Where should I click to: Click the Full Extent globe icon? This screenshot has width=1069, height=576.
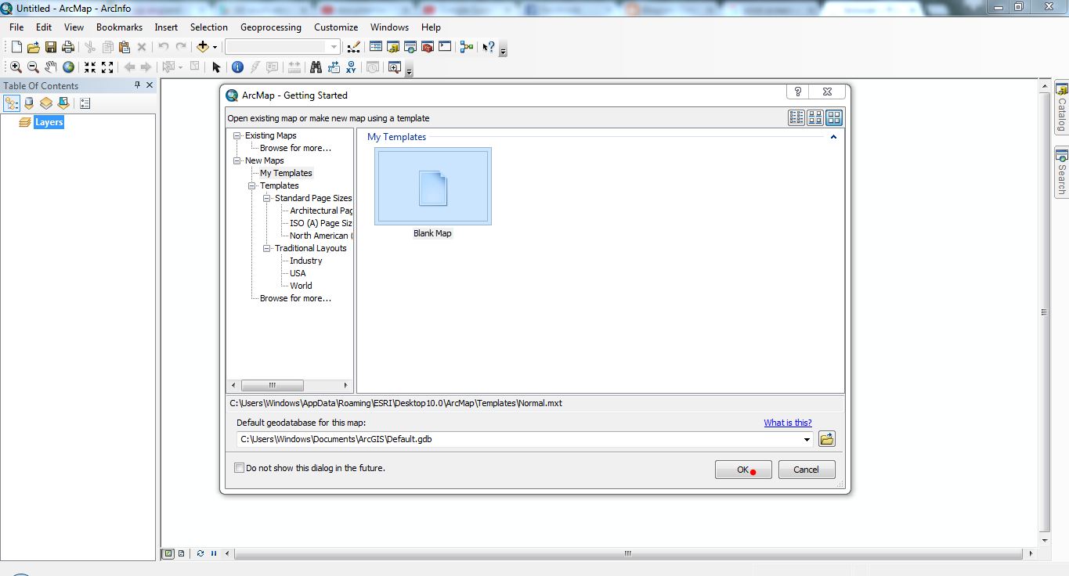pyautogui.click(x=68, y=67)
